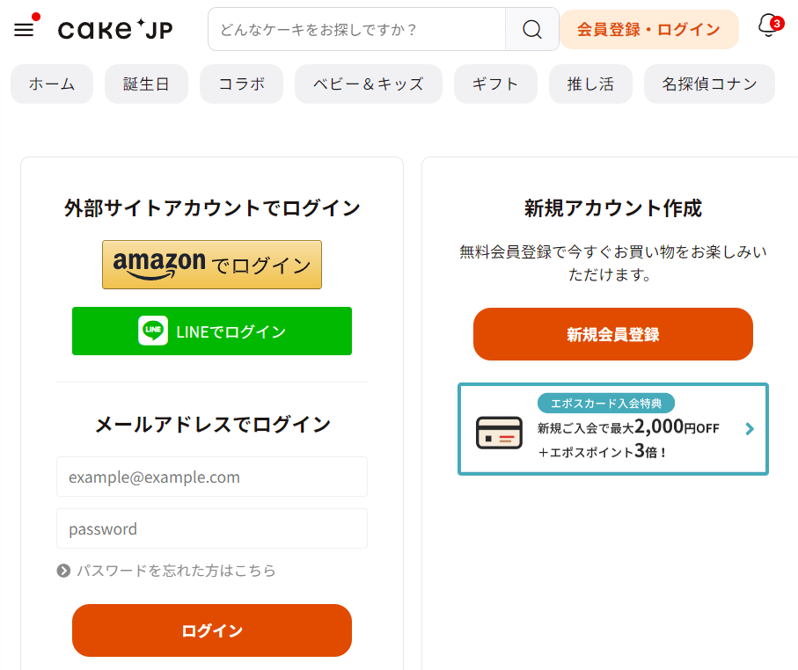The width and height of the screenshot is (798, 670).
Task: Open the notifications bell
Action: pos(768,27)
